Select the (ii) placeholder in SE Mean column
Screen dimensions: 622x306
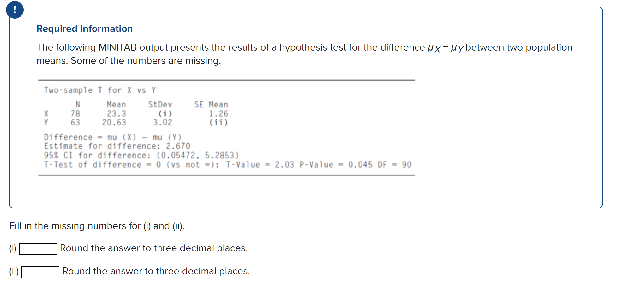pos(218,123)
